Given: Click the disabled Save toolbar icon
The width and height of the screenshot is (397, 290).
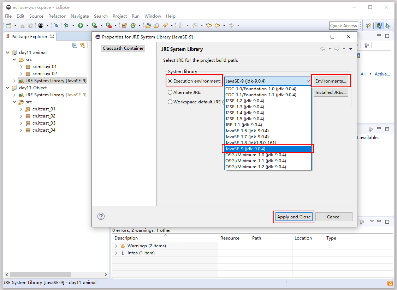Looking at the screenshot, I should click(x=22, y=25).
